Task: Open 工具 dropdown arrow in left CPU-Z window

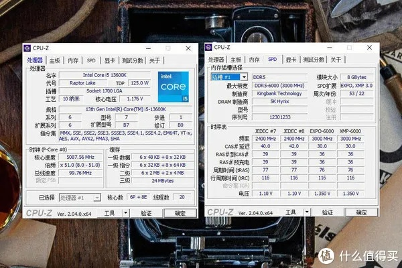Action: click(x=126, y=213)
